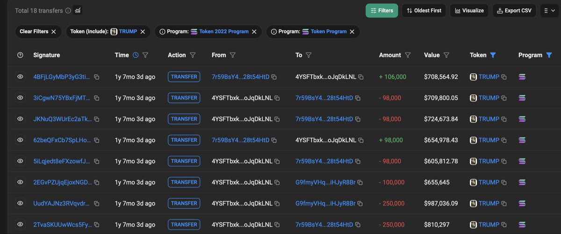The image size is (561, 234).
Task: Export transfers as CSV
Action: pos(514,10)
